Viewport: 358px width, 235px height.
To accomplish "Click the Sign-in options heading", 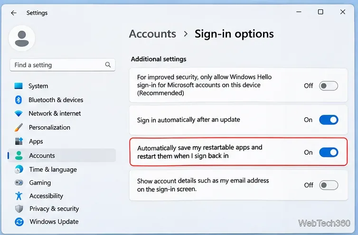I will click(234, 34).
